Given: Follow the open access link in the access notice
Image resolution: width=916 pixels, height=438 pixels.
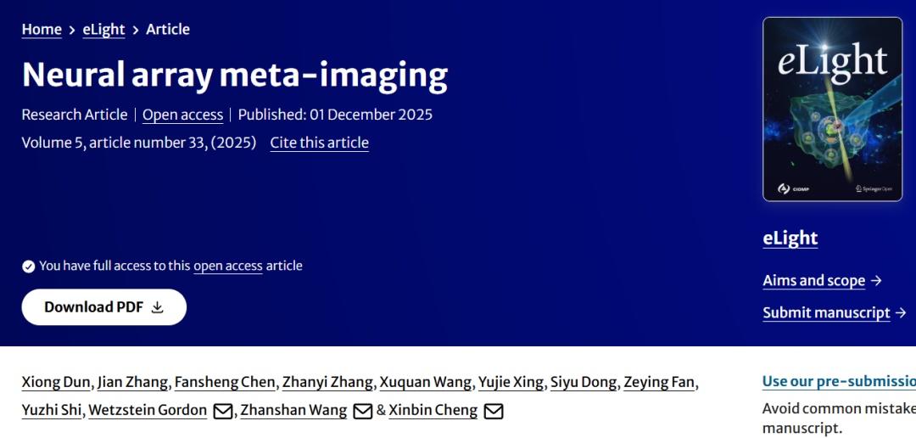Looking at the screenshot, I should (227, 266).
